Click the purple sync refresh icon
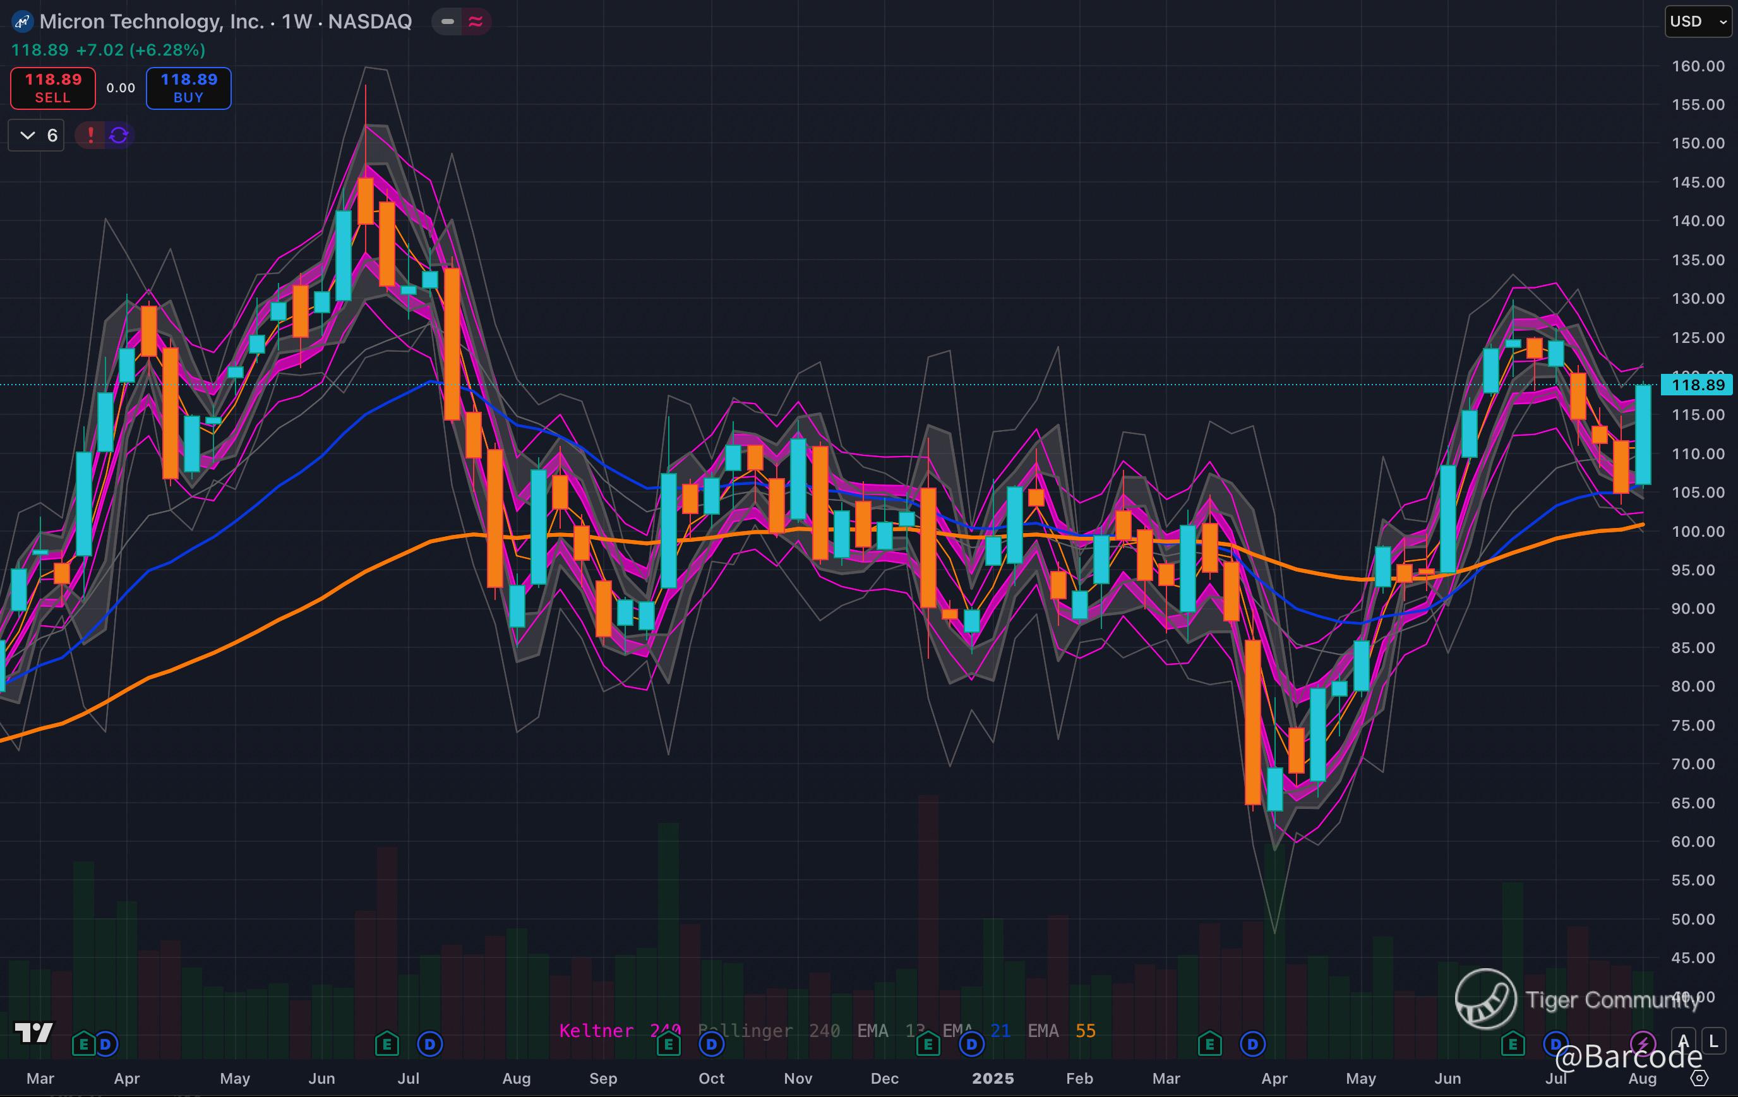1738x1097 pixels. tap(119, 135)
